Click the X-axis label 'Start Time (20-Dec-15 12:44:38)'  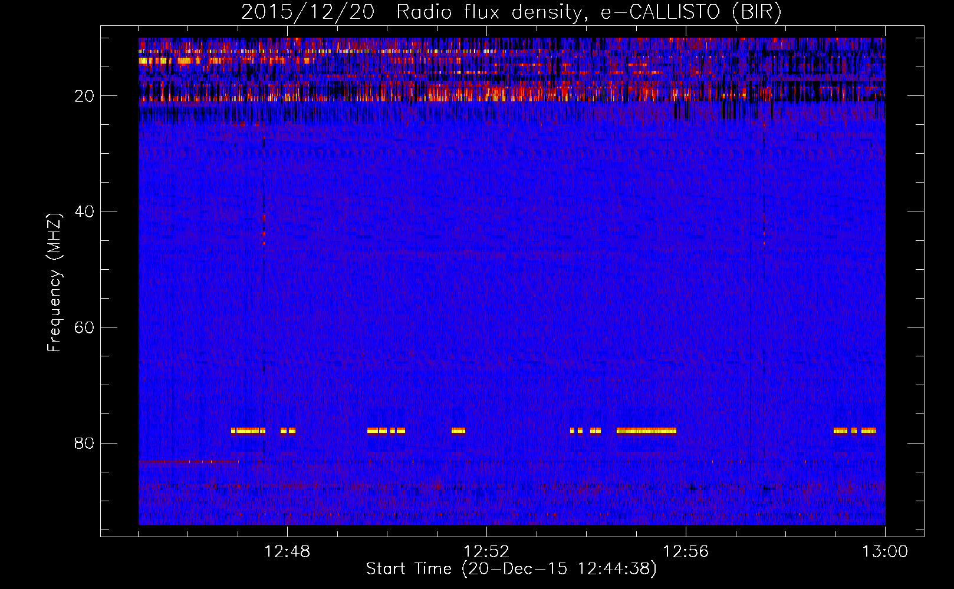[x=511, y=569]
